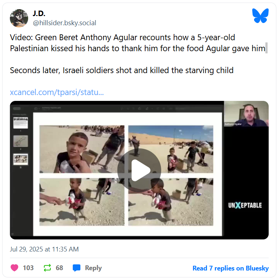The width and height of the screenshot is (280, 280).
Task: Click the @hillsider.bsky.social handle
Action: coord(64,23)
